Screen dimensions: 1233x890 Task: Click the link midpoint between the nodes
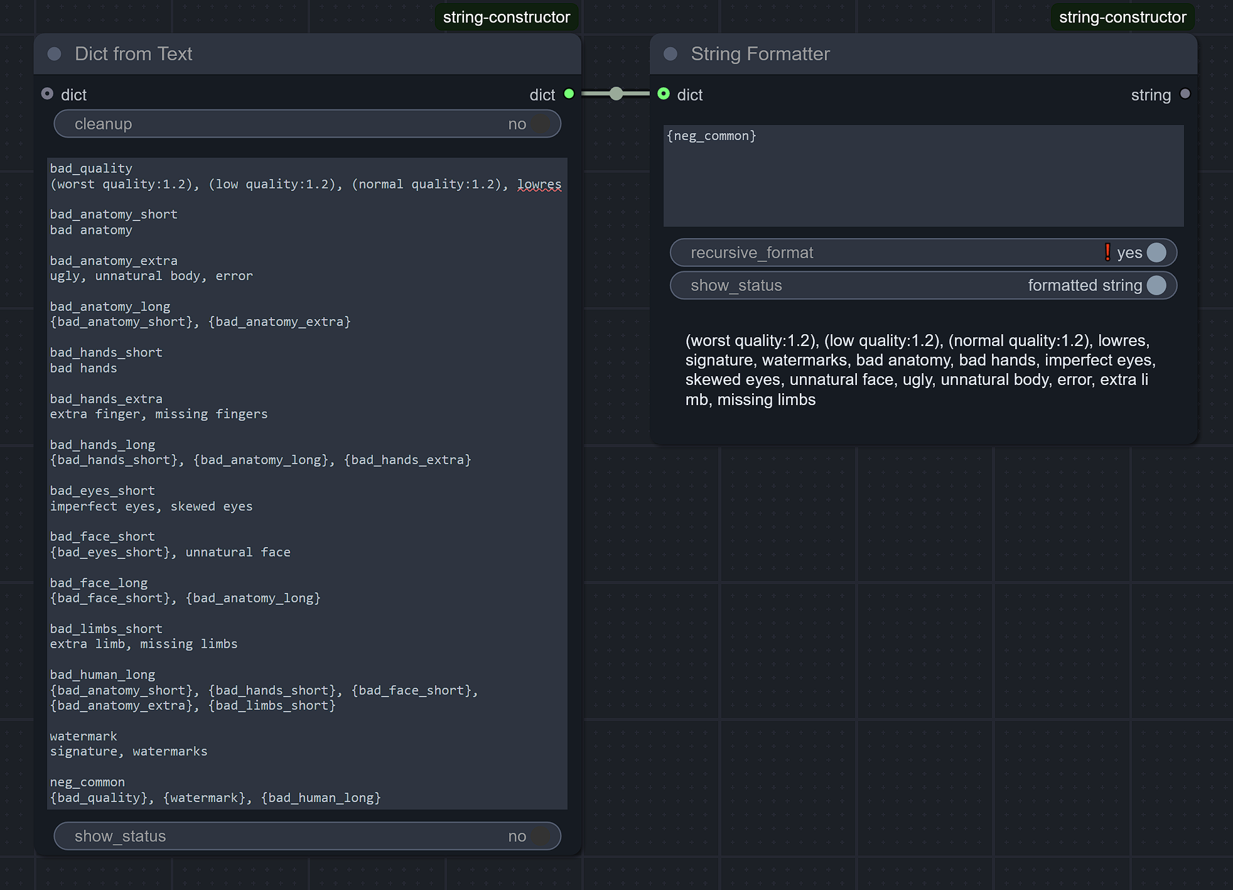[x=616, y=94]
